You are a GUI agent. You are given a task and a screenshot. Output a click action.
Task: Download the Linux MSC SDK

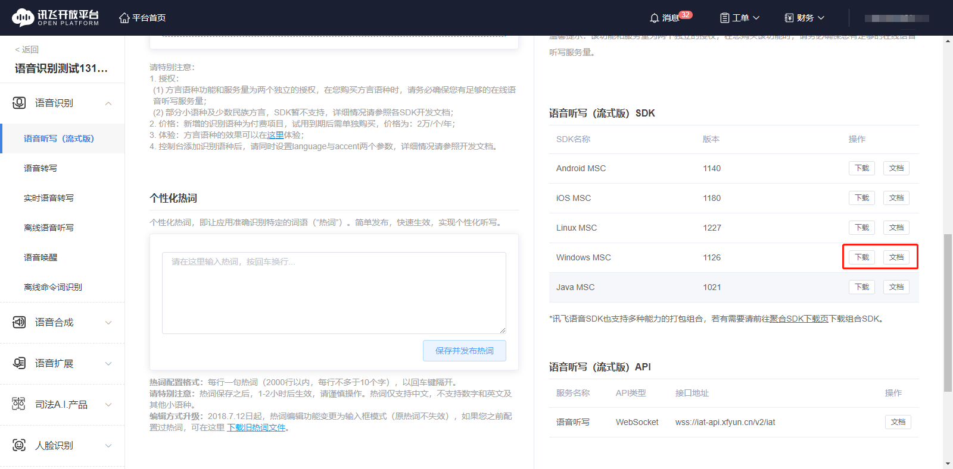tap(862, 228)
